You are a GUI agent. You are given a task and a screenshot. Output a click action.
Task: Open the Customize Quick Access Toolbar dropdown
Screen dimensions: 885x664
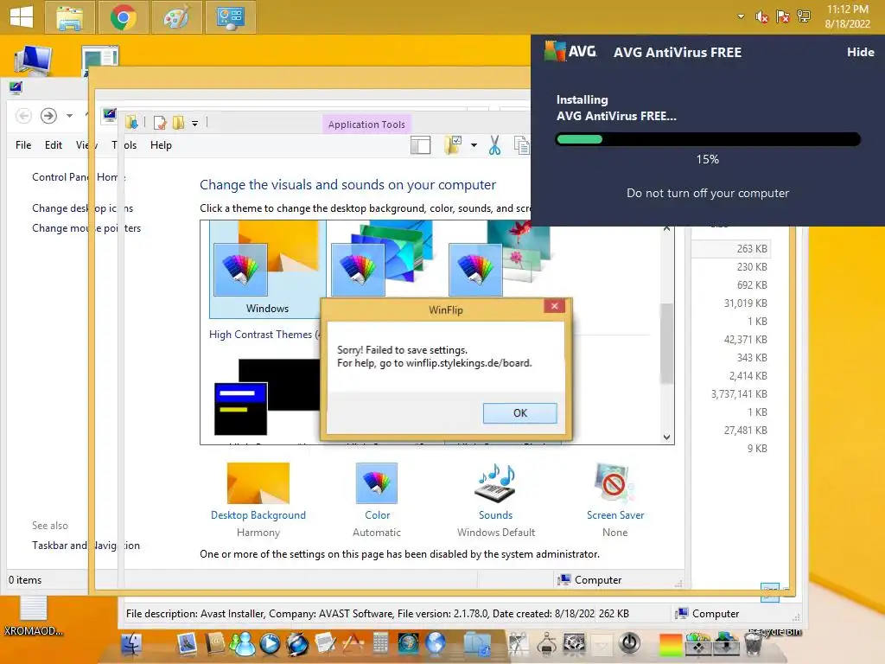pyautogui.click(x=194, y=123)
